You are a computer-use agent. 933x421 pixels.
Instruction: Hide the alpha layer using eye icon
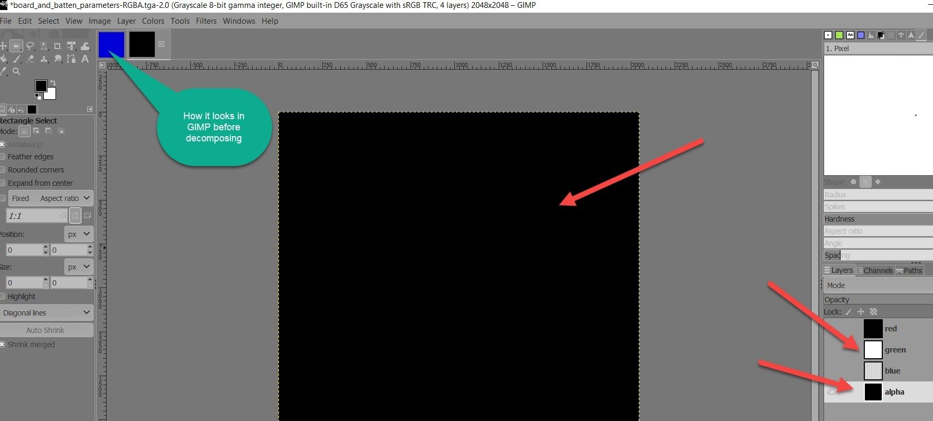click(832, 392)
